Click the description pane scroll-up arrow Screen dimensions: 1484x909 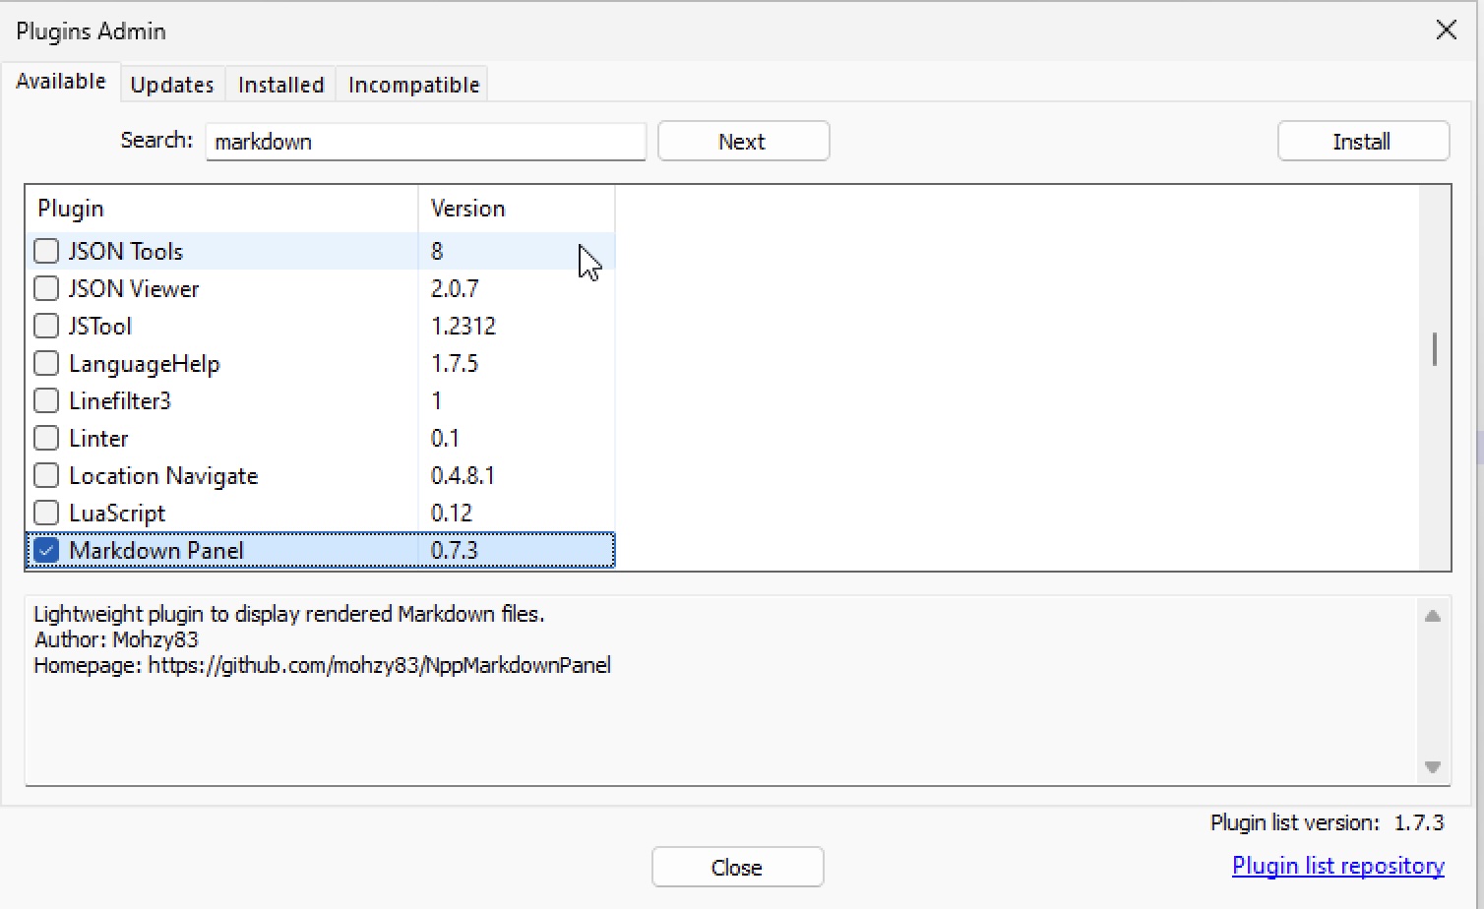(1433, 614)
